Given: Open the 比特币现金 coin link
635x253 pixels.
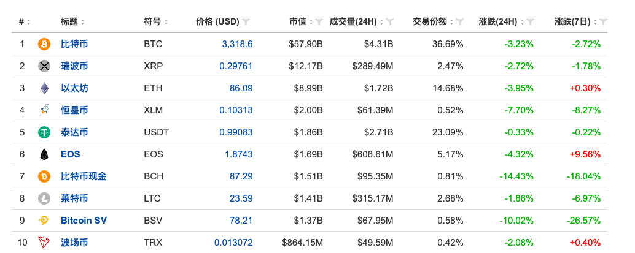Looking at the screenshot, I should pyautogui.click(x=84, y=176).
